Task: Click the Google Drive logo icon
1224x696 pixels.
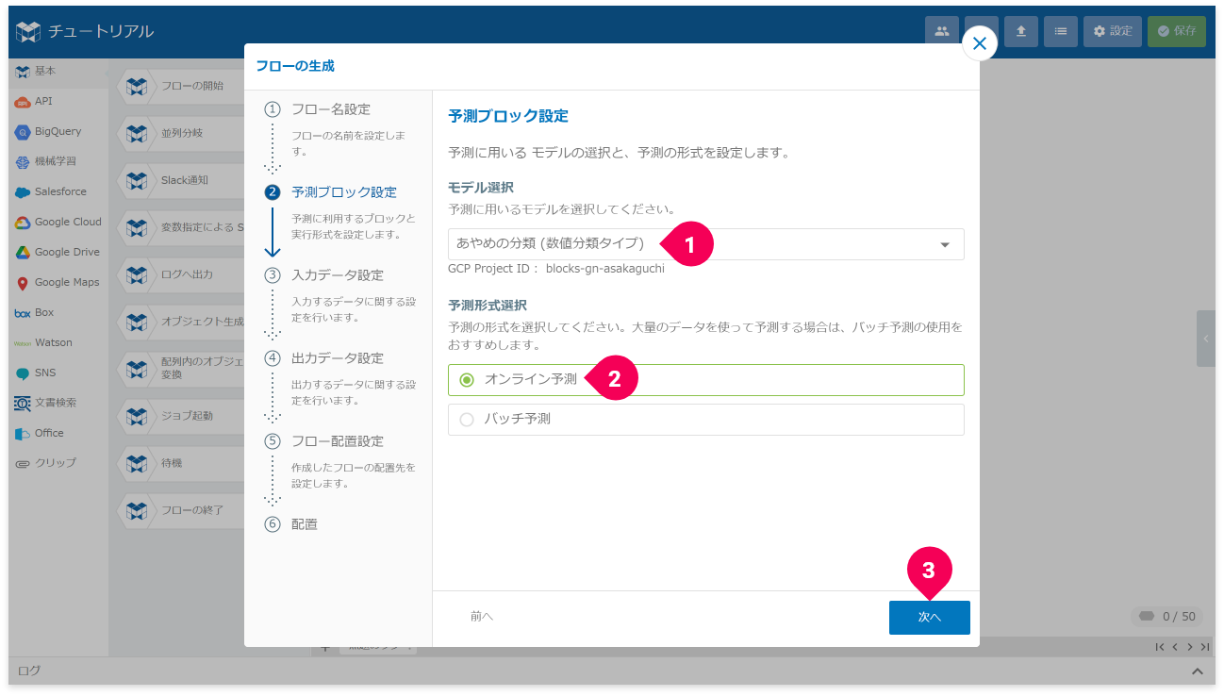Action: click(x=23, y=253)
